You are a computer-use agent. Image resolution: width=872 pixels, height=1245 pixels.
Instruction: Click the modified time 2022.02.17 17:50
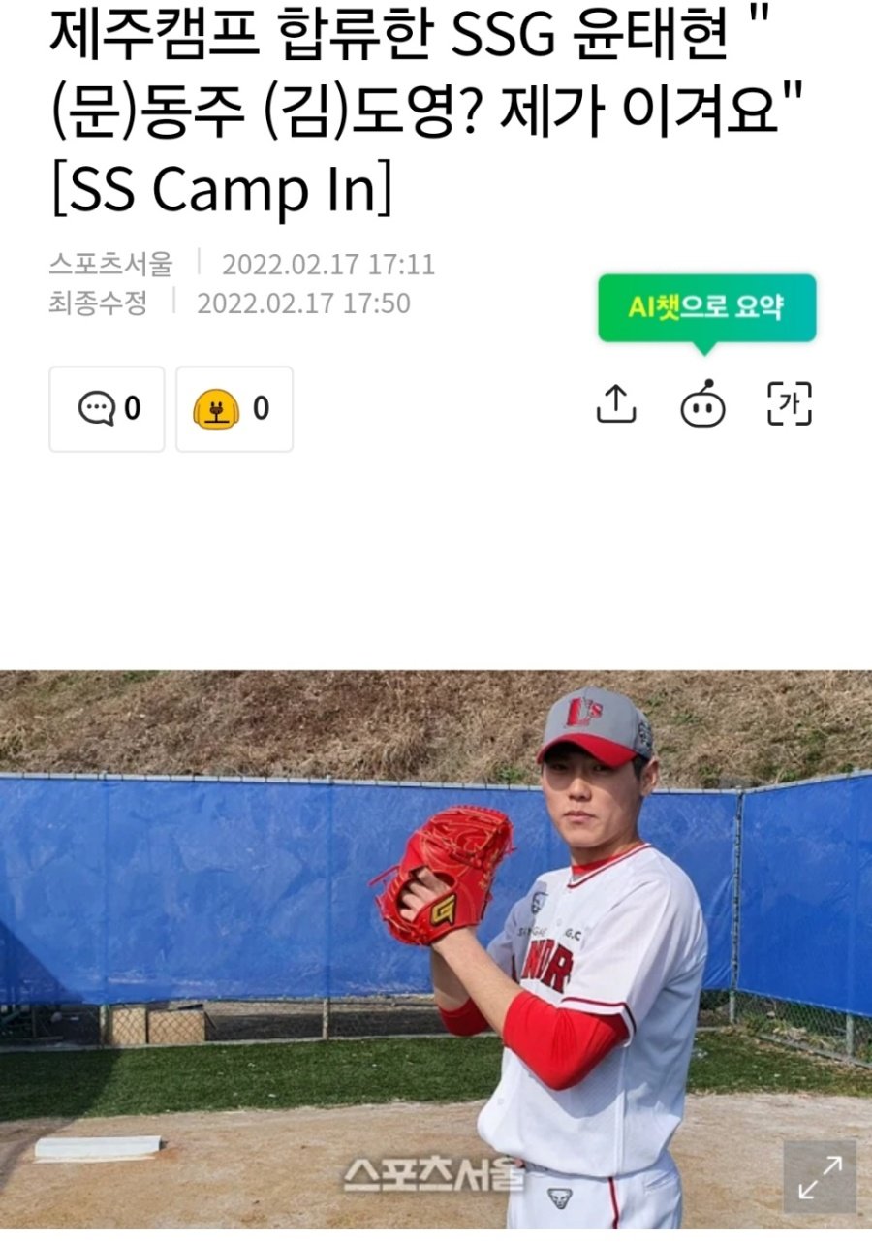coord(303,303)
